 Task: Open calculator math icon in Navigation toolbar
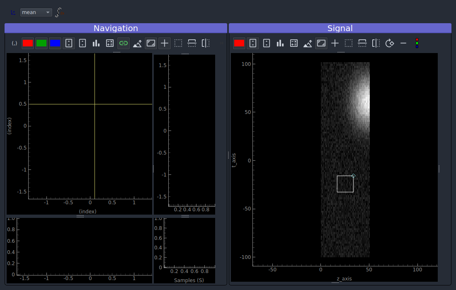(109, 43)
